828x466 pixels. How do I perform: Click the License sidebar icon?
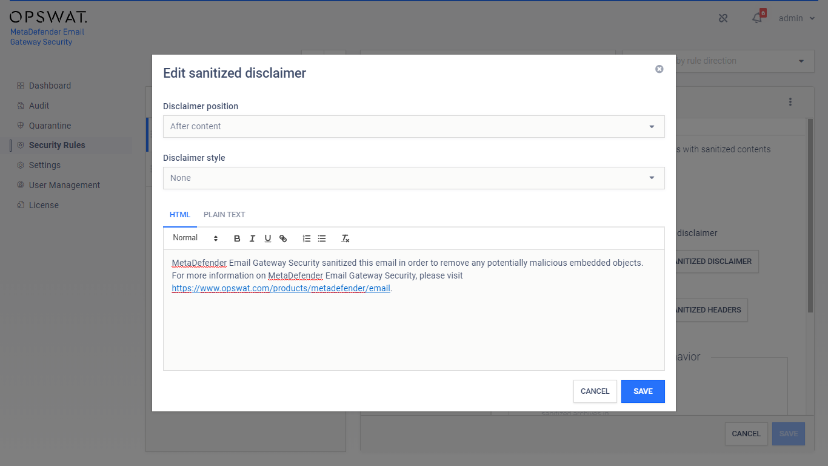tap(21, 205)
